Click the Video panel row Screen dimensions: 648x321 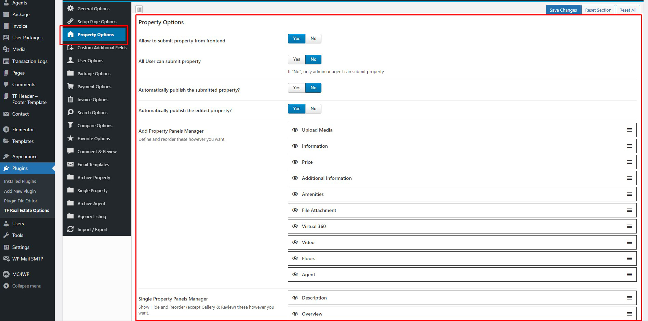(x=462, y=242)
